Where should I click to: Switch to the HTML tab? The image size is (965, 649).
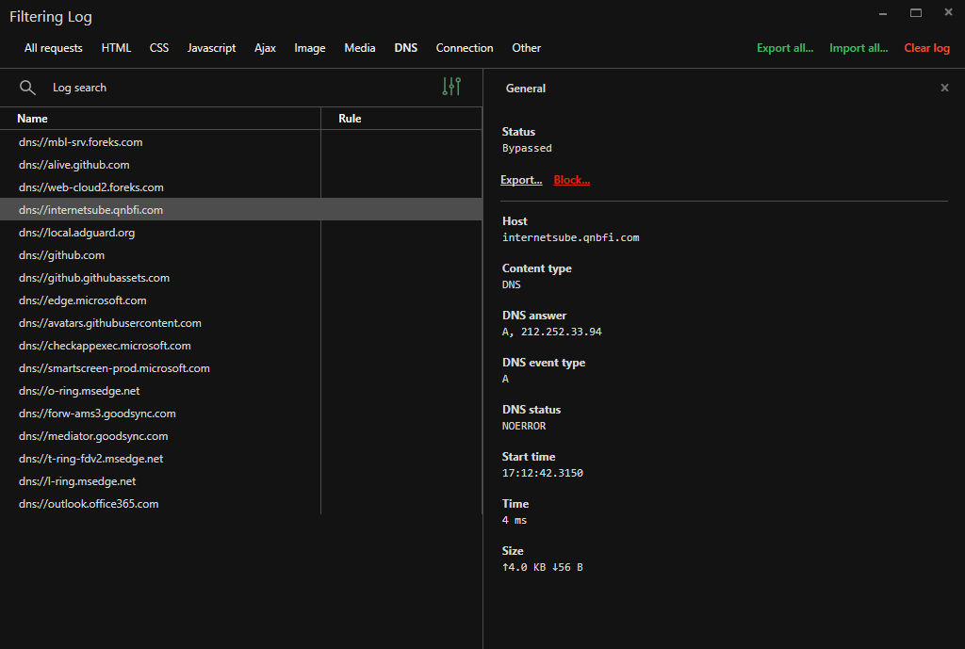coord(116,48)
